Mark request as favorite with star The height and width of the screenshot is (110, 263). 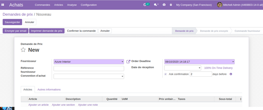click(x=23, y=50)
